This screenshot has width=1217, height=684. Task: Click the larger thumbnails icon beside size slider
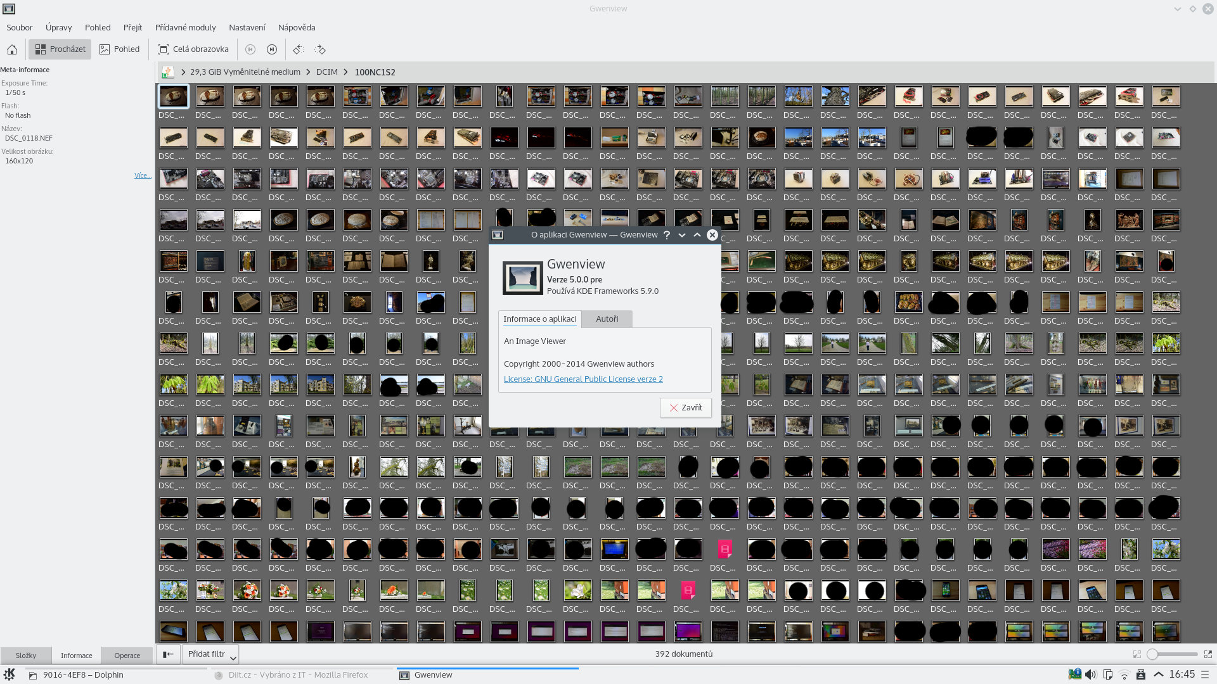(x=1207, y=654)
